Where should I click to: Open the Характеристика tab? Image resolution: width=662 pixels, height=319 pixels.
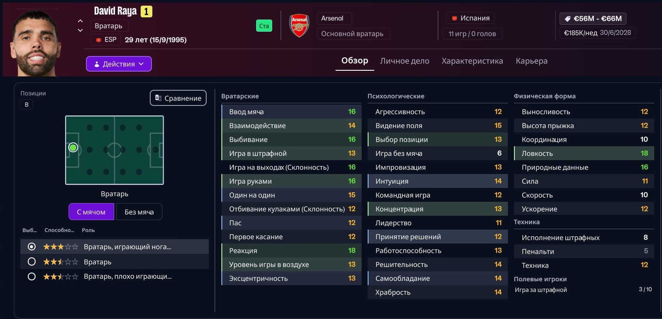coord(472,61)
